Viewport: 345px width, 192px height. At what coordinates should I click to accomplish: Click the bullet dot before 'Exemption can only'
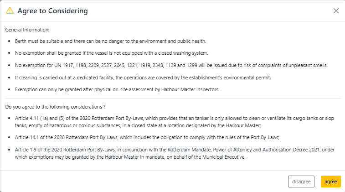[9, 89]
